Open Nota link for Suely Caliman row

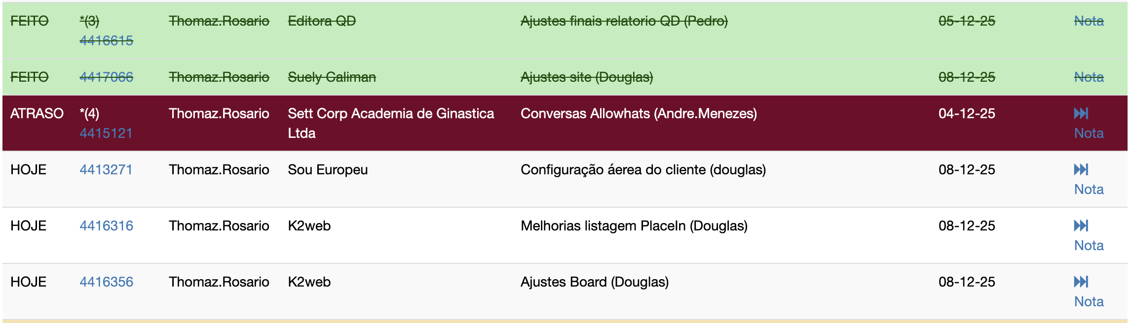coord(1089,77)
